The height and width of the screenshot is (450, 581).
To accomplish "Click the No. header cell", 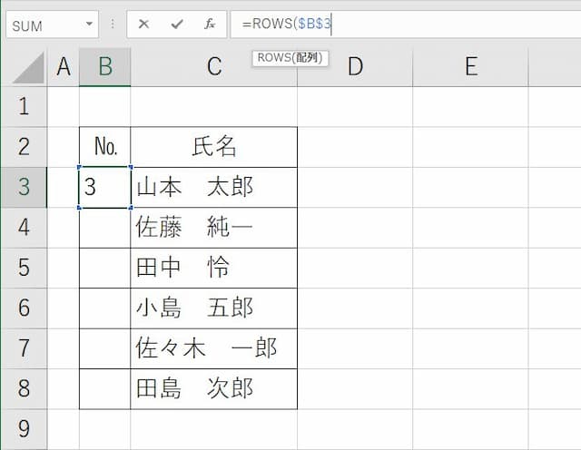I will 105,147.
